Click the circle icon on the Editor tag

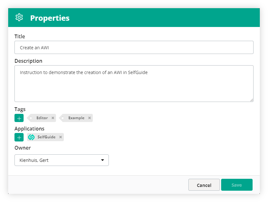point(31,118)
